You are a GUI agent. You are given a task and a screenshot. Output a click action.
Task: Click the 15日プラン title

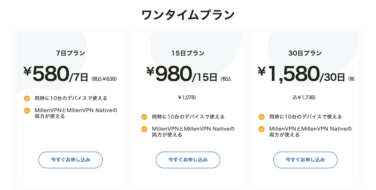pos(188,53)
